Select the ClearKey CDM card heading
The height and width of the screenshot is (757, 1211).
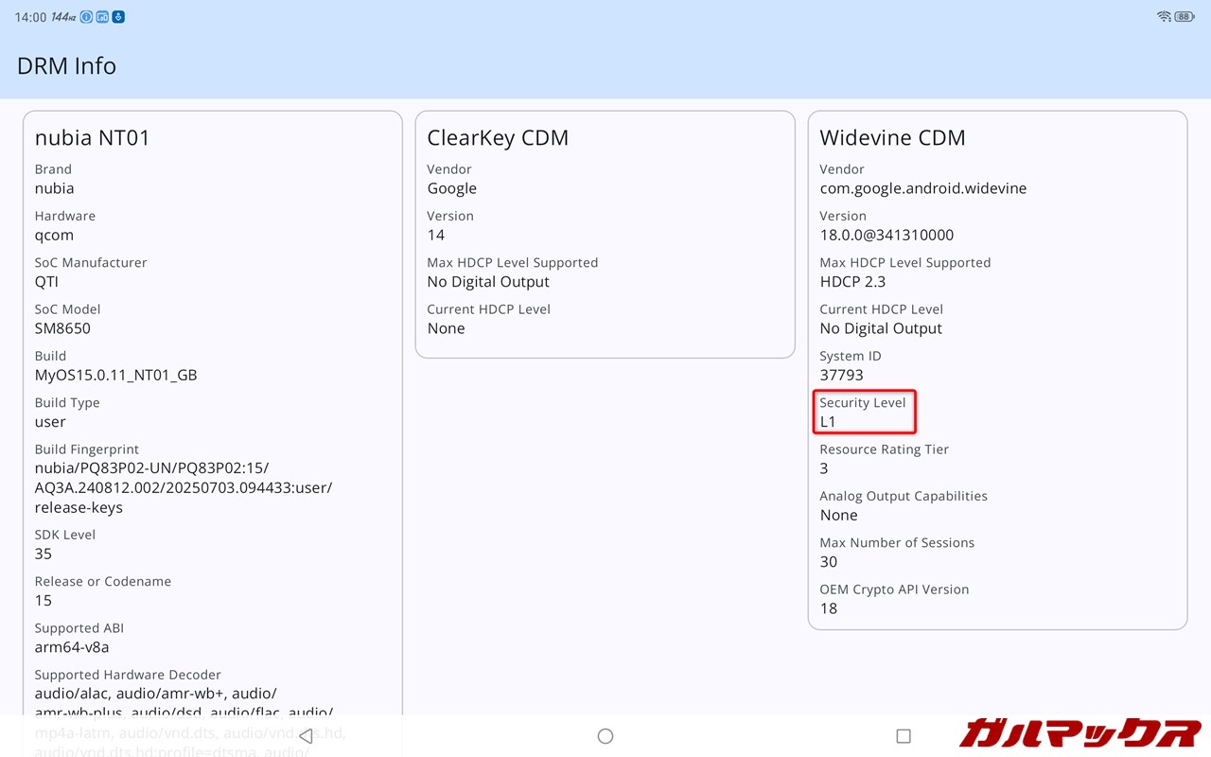coord(498,138)
